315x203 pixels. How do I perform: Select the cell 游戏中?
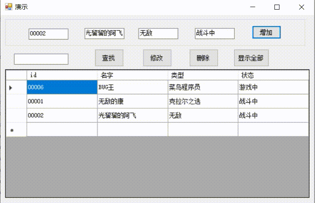point(273,87)
